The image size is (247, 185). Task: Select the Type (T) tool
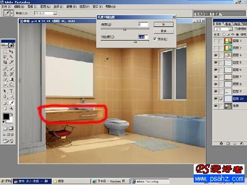pyautogui.click(x=11, y=91)
